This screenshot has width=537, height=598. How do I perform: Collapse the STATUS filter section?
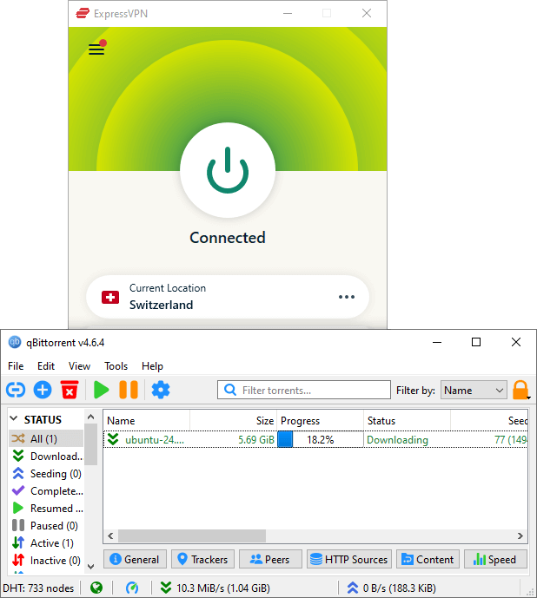coord(14,419)
